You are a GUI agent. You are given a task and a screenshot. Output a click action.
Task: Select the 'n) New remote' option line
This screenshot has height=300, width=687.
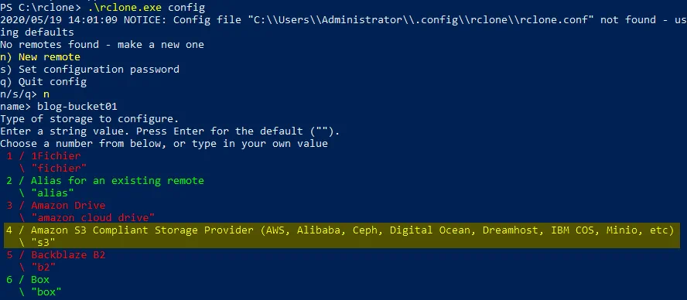[x=40, y=57]
